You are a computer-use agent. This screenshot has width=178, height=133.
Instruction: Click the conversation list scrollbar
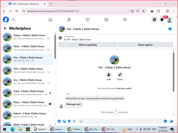[55, 46]
